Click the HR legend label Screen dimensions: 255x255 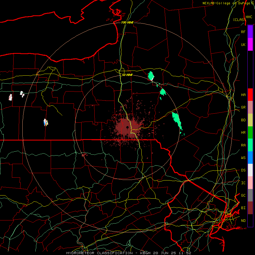point(243,133)
